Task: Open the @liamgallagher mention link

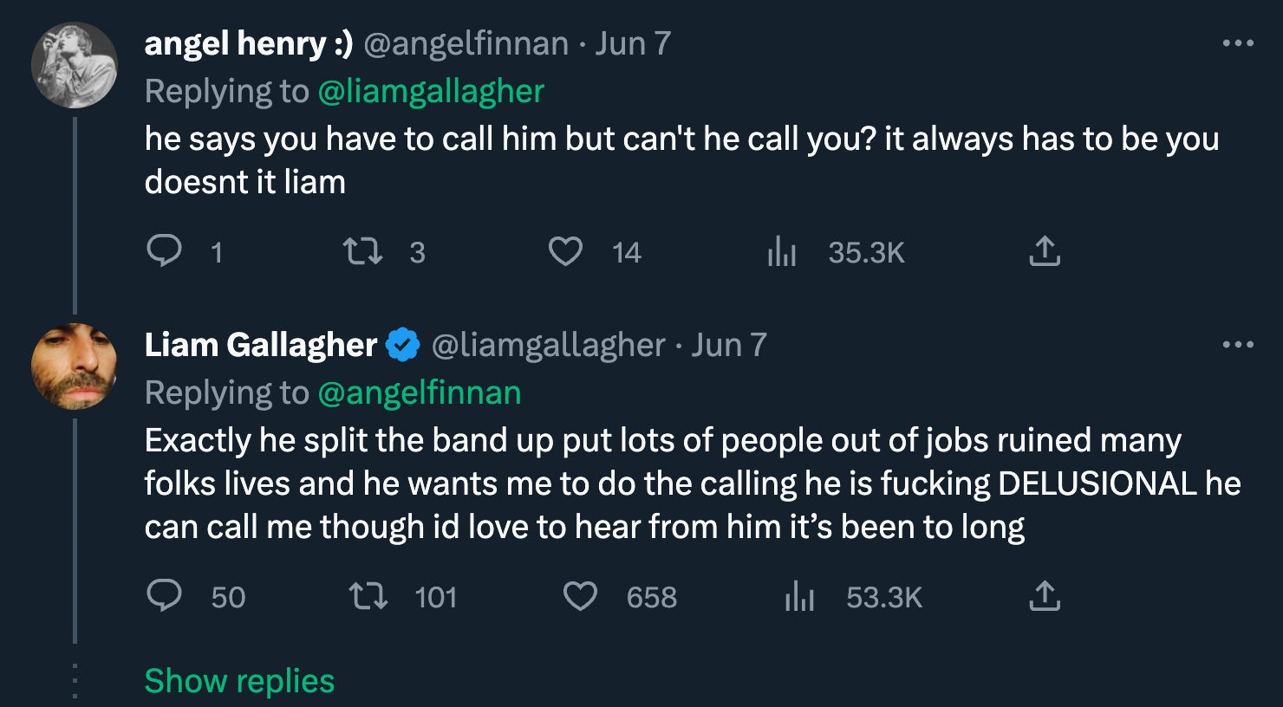Action: 431,91
